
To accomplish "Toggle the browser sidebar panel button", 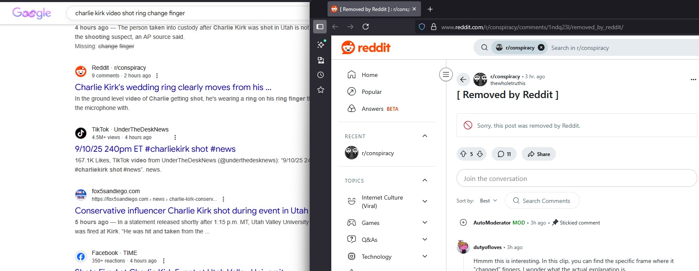I will pos(320,27).
